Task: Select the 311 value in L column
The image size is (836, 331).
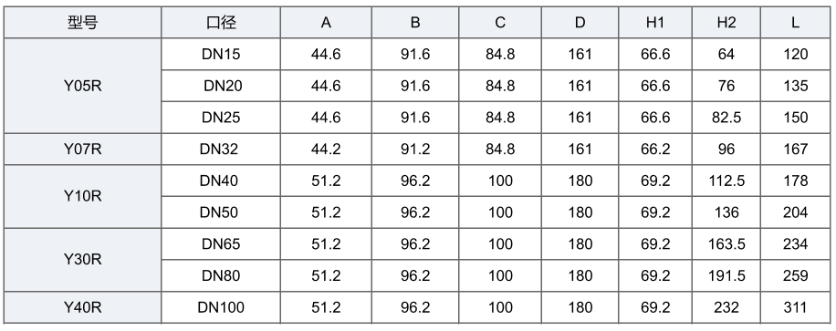Action: (x=796, y=307)
